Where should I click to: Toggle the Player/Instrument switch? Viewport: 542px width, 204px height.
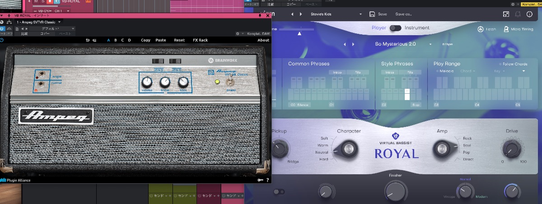pos(395,28)
